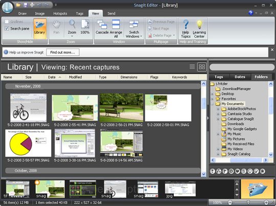This screenshot has height=206, width=276.
Task: Open the Image ribbon tab
Action: pyautogui.click(x=39, y=14)
